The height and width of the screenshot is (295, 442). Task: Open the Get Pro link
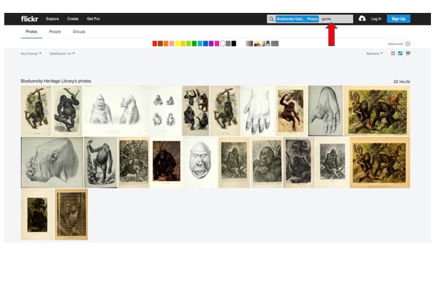point(93,18)
